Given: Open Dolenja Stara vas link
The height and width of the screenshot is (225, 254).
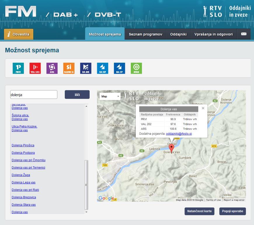Looking at the screenshot, I should (24, 205).
